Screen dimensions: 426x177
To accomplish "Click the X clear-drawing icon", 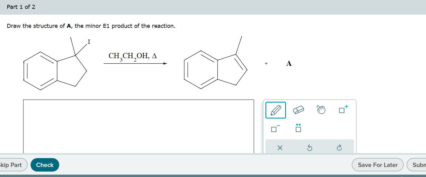I will coord(280,148).
